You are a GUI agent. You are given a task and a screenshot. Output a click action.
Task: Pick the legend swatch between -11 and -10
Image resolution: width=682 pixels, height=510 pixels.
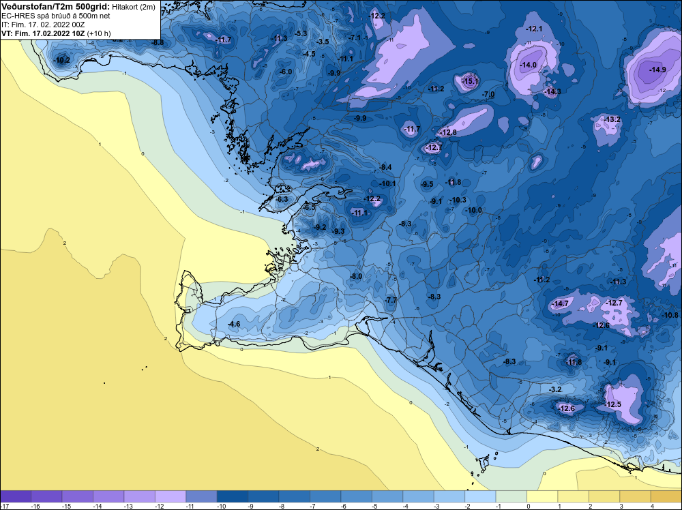point(201,496)
